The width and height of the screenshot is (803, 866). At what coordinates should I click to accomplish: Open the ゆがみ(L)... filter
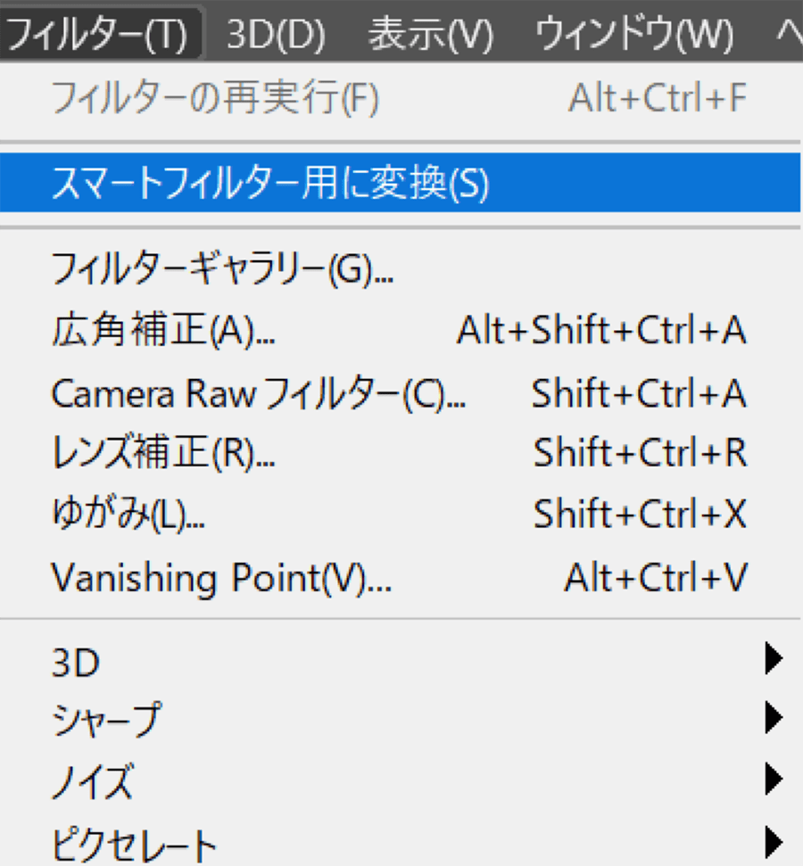pos(400,514)
